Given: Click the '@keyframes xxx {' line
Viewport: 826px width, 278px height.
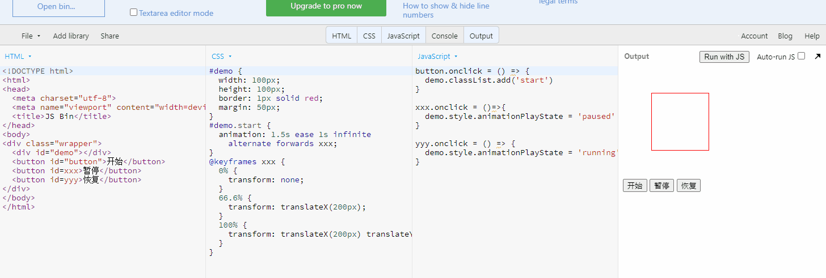Looking at the screenshot, I should pos(247,161).
